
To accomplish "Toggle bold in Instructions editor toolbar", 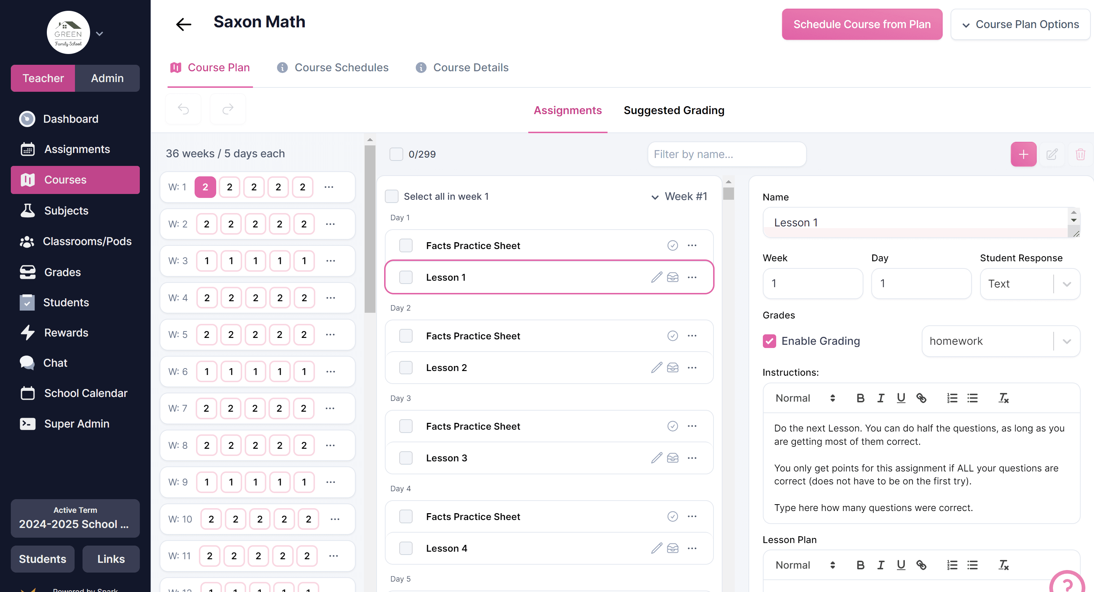I will pyautogui.click(x=860, y=398).
